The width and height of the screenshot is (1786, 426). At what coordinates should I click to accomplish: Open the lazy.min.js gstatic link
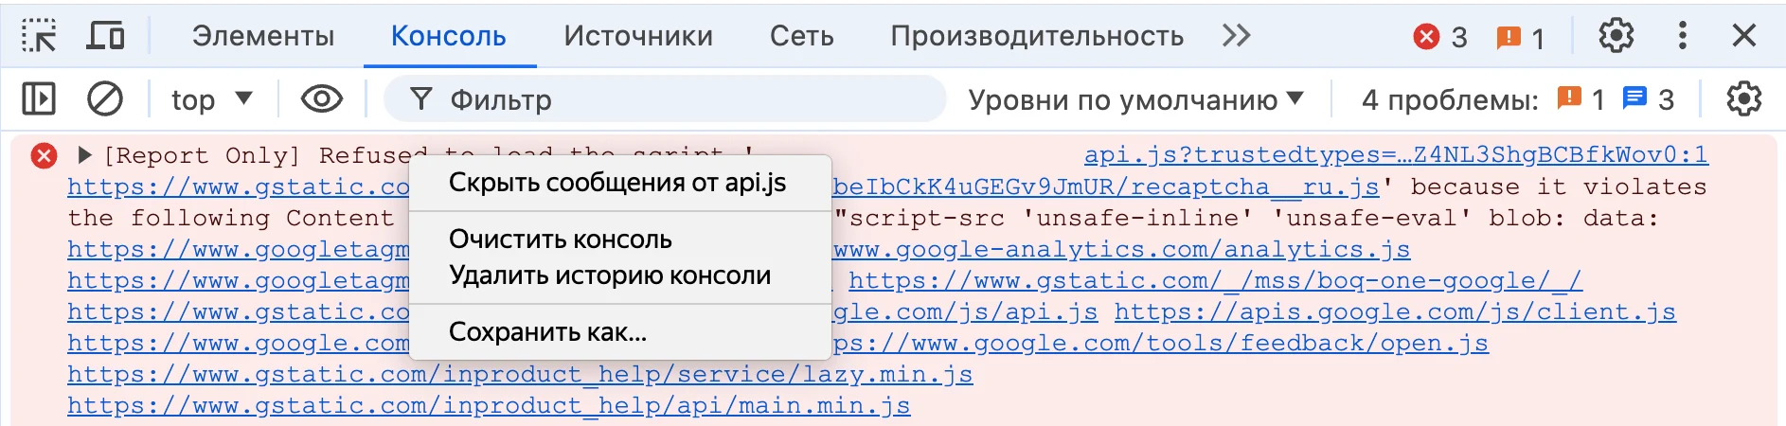520,375
